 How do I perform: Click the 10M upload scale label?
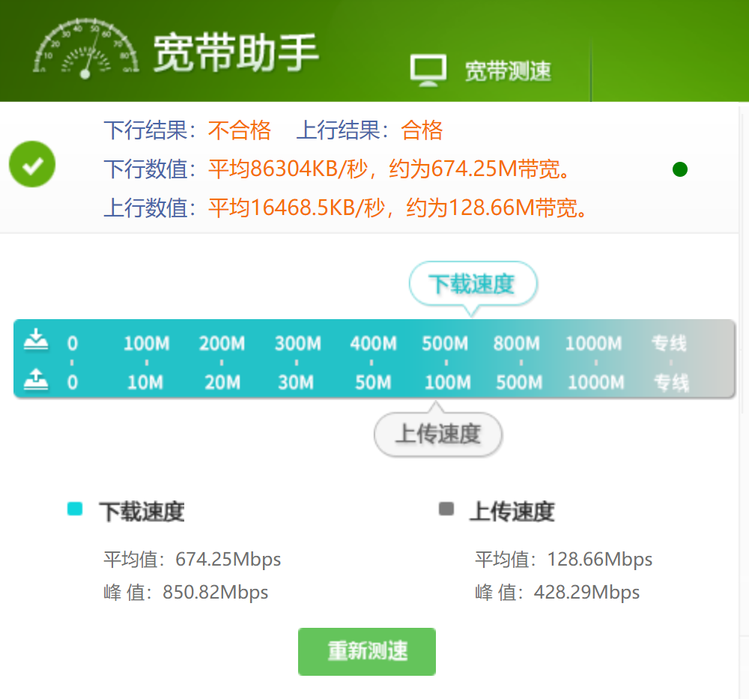(145, 382)
